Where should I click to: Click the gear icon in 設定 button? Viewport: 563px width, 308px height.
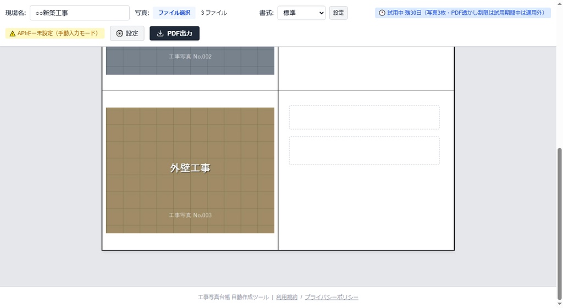click(x=119, y=33)
